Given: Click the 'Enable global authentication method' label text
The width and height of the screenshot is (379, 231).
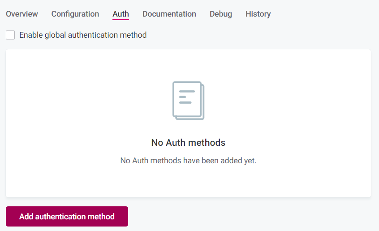Looking at the screenshot, I should 83,35.
